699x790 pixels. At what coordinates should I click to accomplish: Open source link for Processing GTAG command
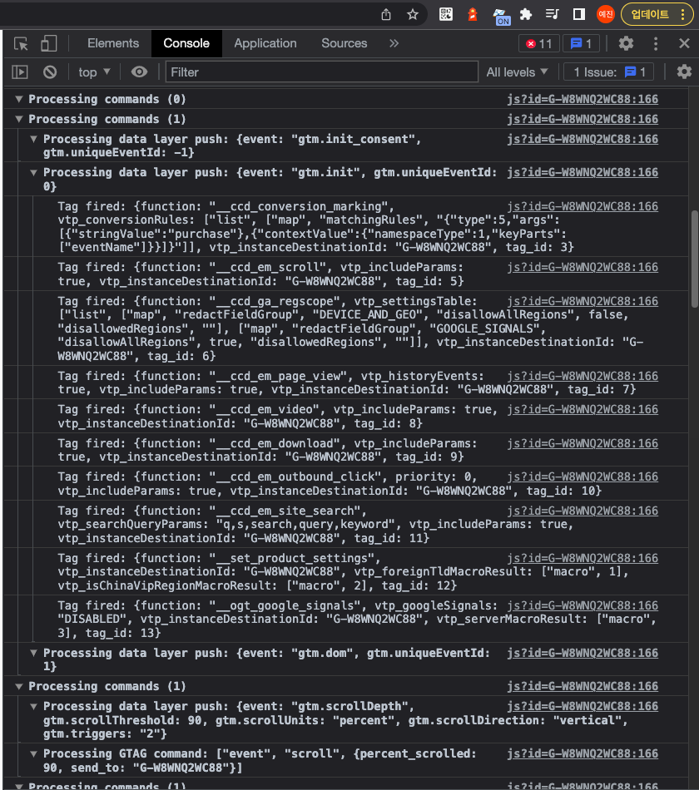tap(582, 753)
